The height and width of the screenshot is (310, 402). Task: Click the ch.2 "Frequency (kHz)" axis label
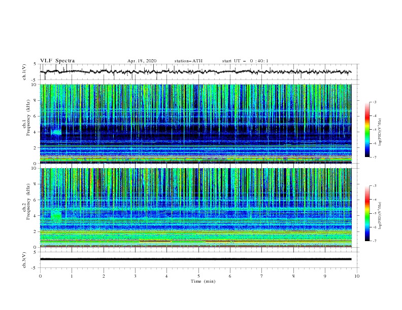pyautogui.click(x=28, y=202)
